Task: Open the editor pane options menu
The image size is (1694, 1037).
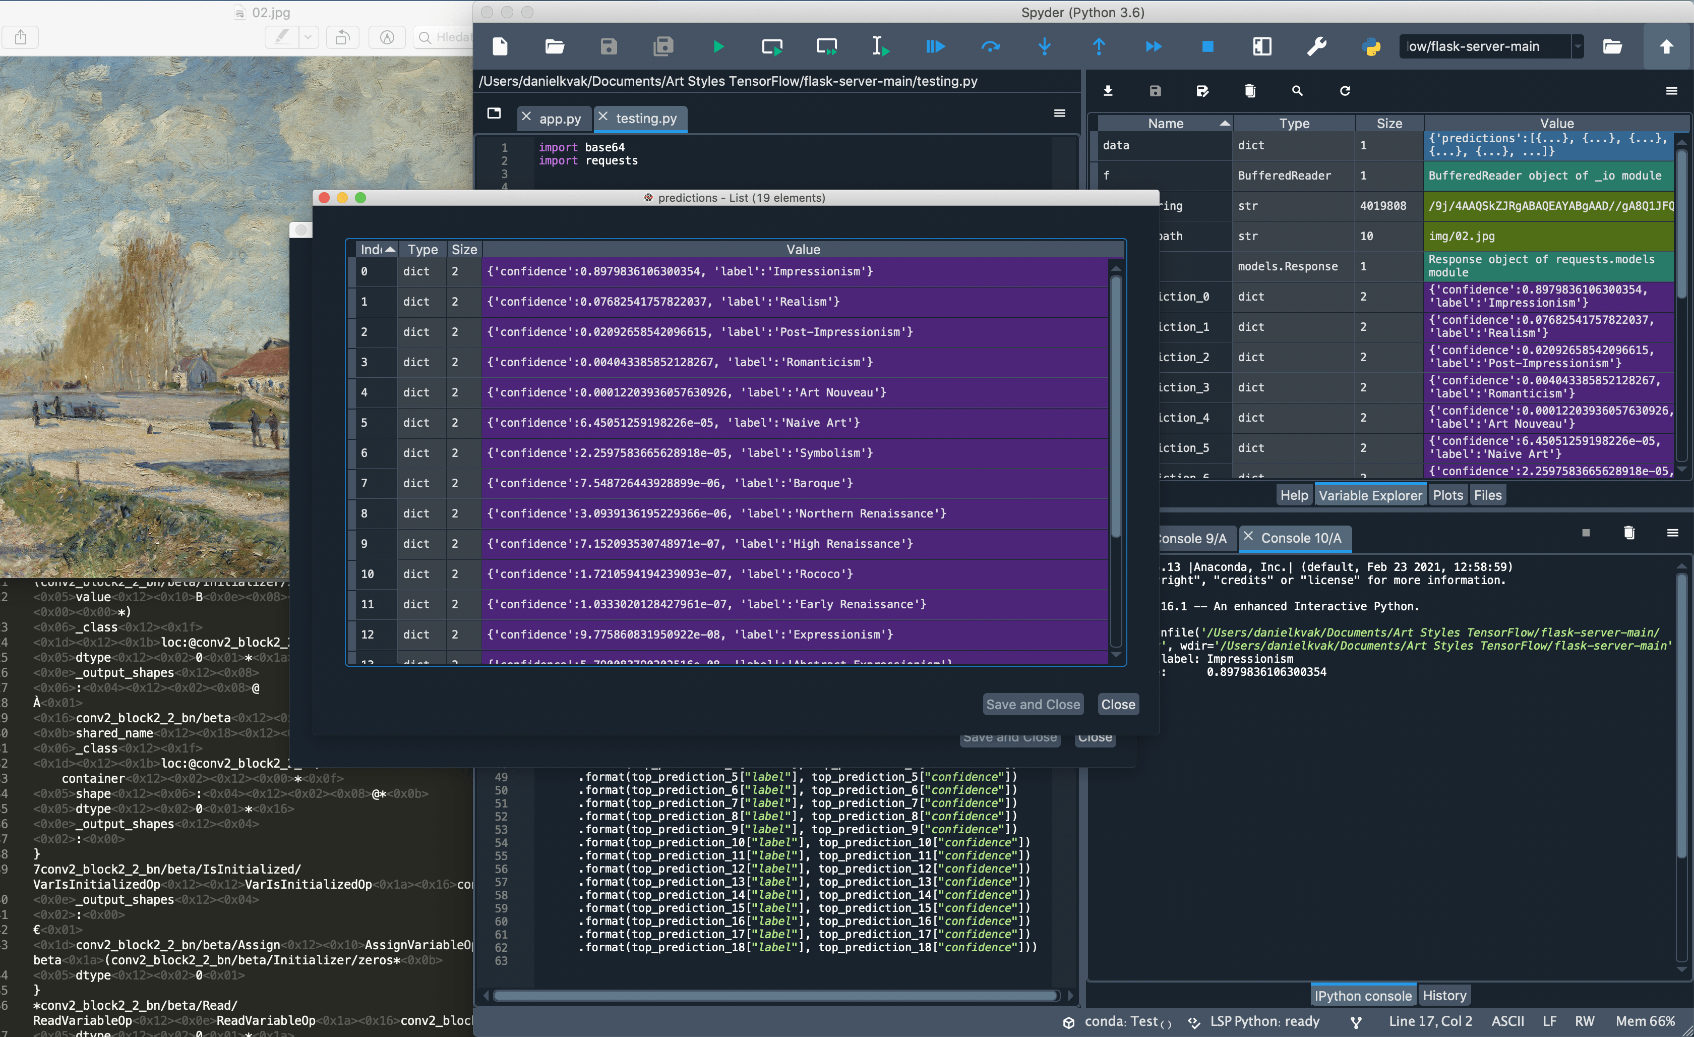Action: point(1059,113)
